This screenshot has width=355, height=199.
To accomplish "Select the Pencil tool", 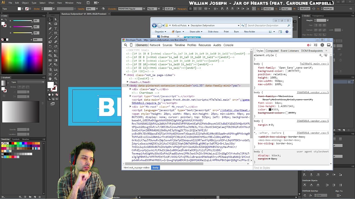I will (x=56, y=37).
